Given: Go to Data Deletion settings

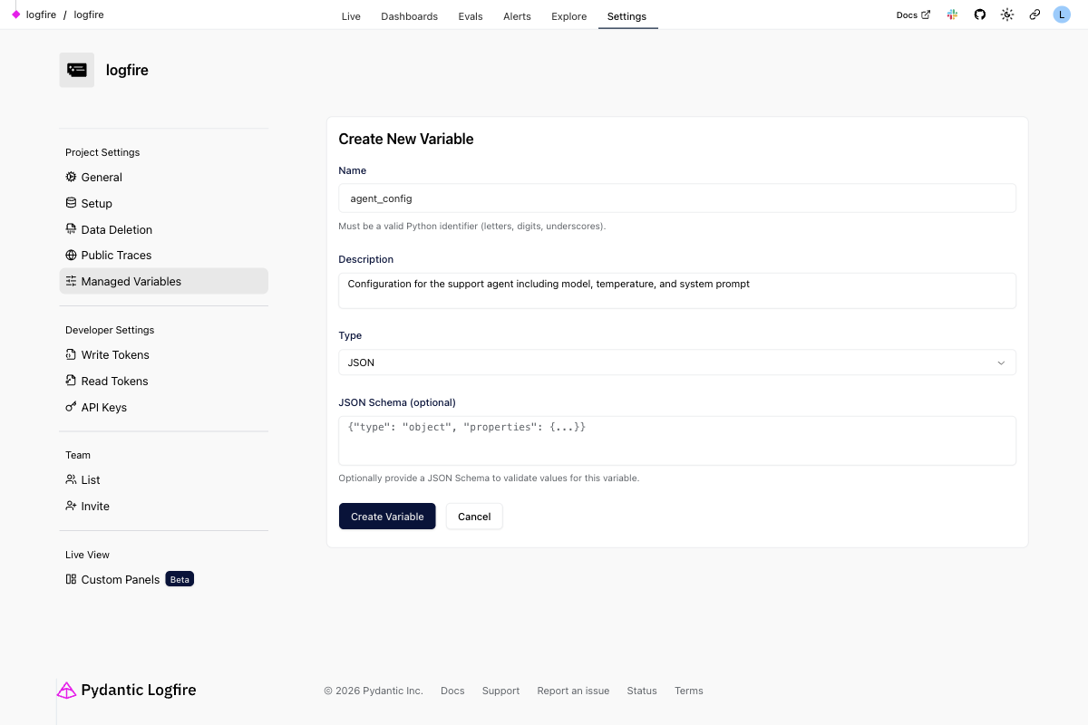Looking at the screenshot, I should point(116,230).
